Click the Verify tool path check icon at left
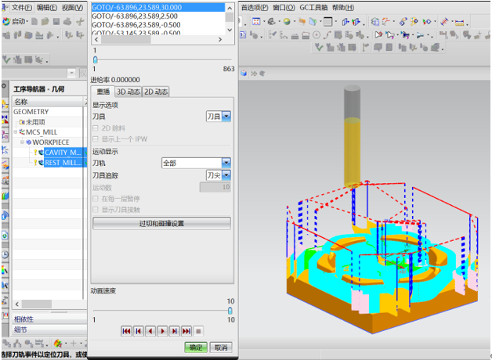 [x=6, y=59]
